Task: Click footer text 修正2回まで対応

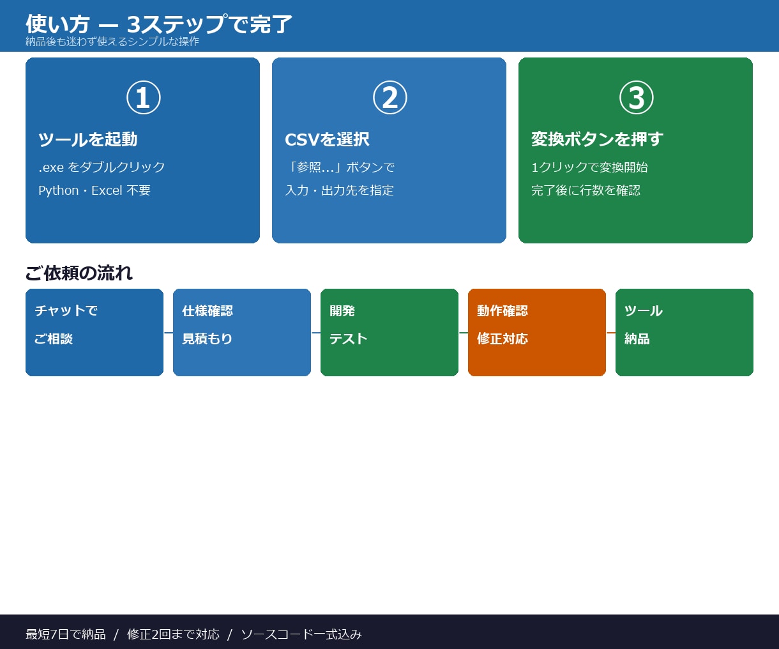Action: tap(173, 634)
